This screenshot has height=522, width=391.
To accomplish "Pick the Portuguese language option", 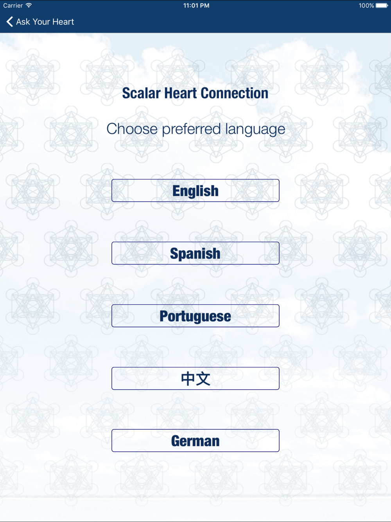I will tap(195, 316).
